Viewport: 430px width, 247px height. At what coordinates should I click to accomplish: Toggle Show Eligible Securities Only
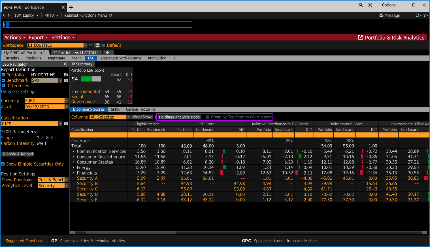[x=3, y=164]
